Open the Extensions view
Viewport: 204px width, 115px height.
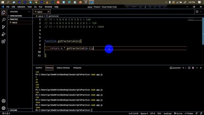4,42
